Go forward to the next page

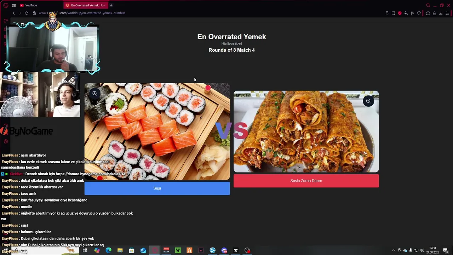coord(20,13)
